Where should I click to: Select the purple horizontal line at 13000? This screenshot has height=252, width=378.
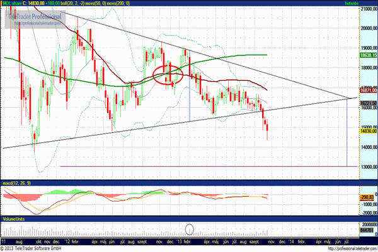point(189,166)
